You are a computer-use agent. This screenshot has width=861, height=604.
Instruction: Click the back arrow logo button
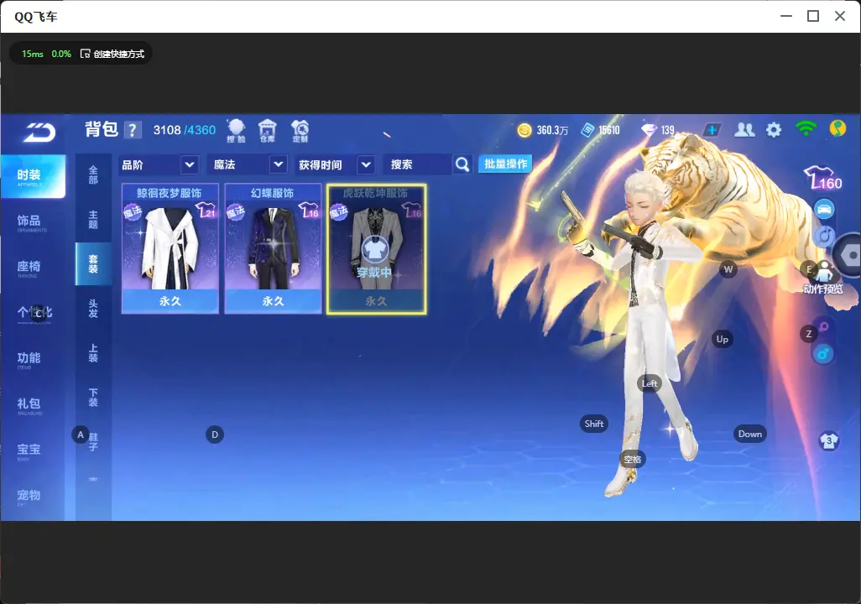39,133
